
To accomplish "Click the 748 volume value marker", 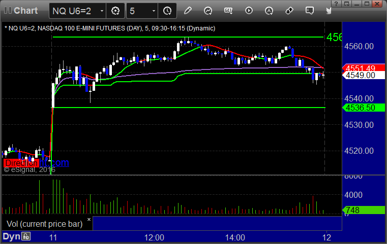I will pos(363,210).
